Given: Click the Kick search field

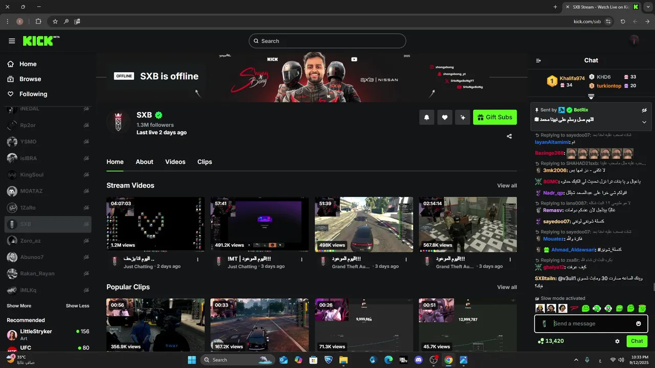Looking at the screenshot, I should pos(327,41).
